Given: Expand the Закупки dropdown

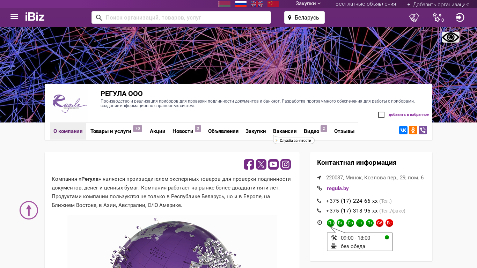Looking at the screenshot, I should (308, 4).
